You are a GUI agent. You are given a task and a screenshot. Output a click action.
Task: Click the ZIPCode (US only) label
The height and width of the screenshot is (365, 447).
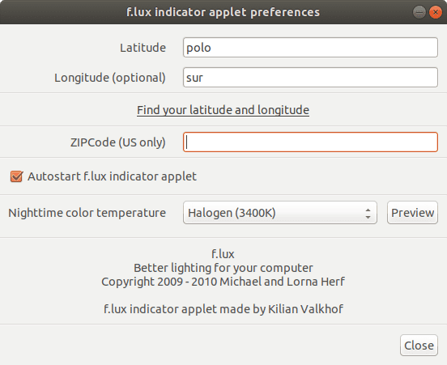[x=118, y=142]
